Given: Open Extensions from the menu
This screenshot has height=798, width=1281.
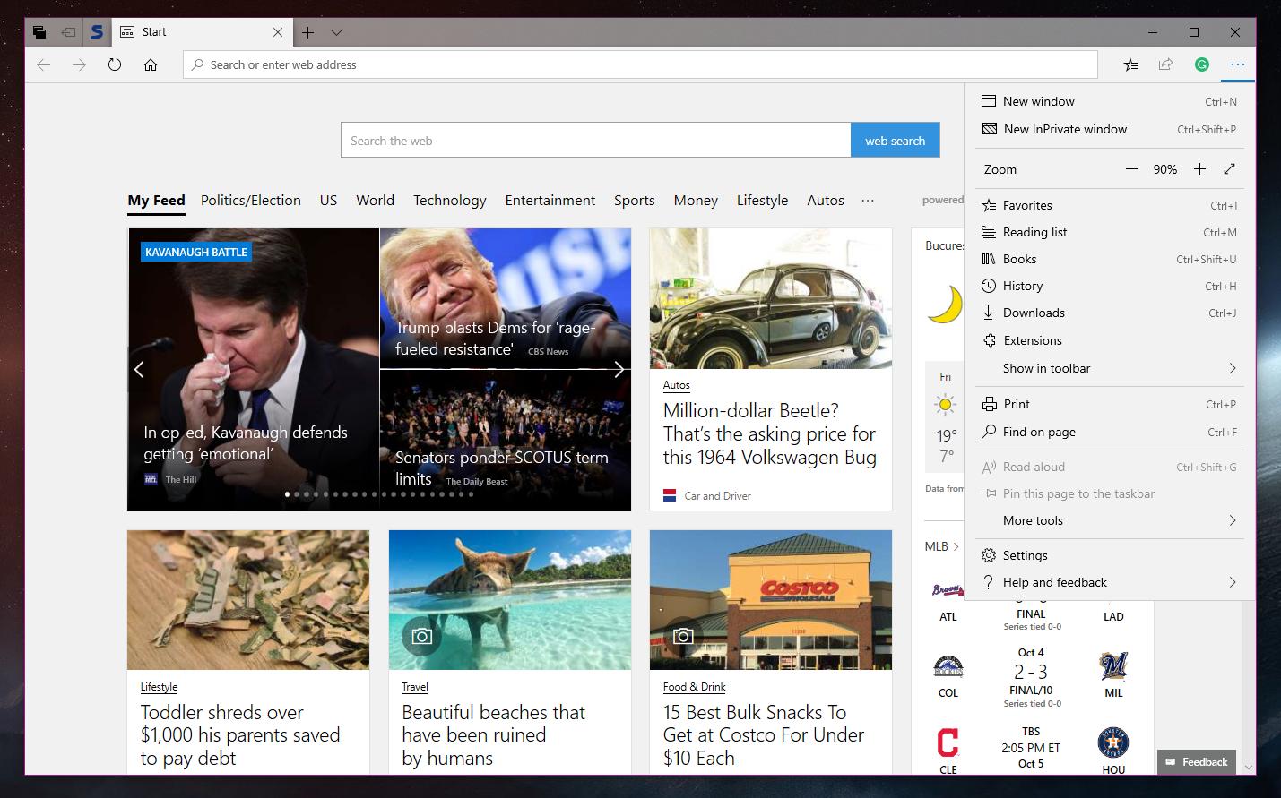Looking at the screenshot, I should coord(1110,340).
